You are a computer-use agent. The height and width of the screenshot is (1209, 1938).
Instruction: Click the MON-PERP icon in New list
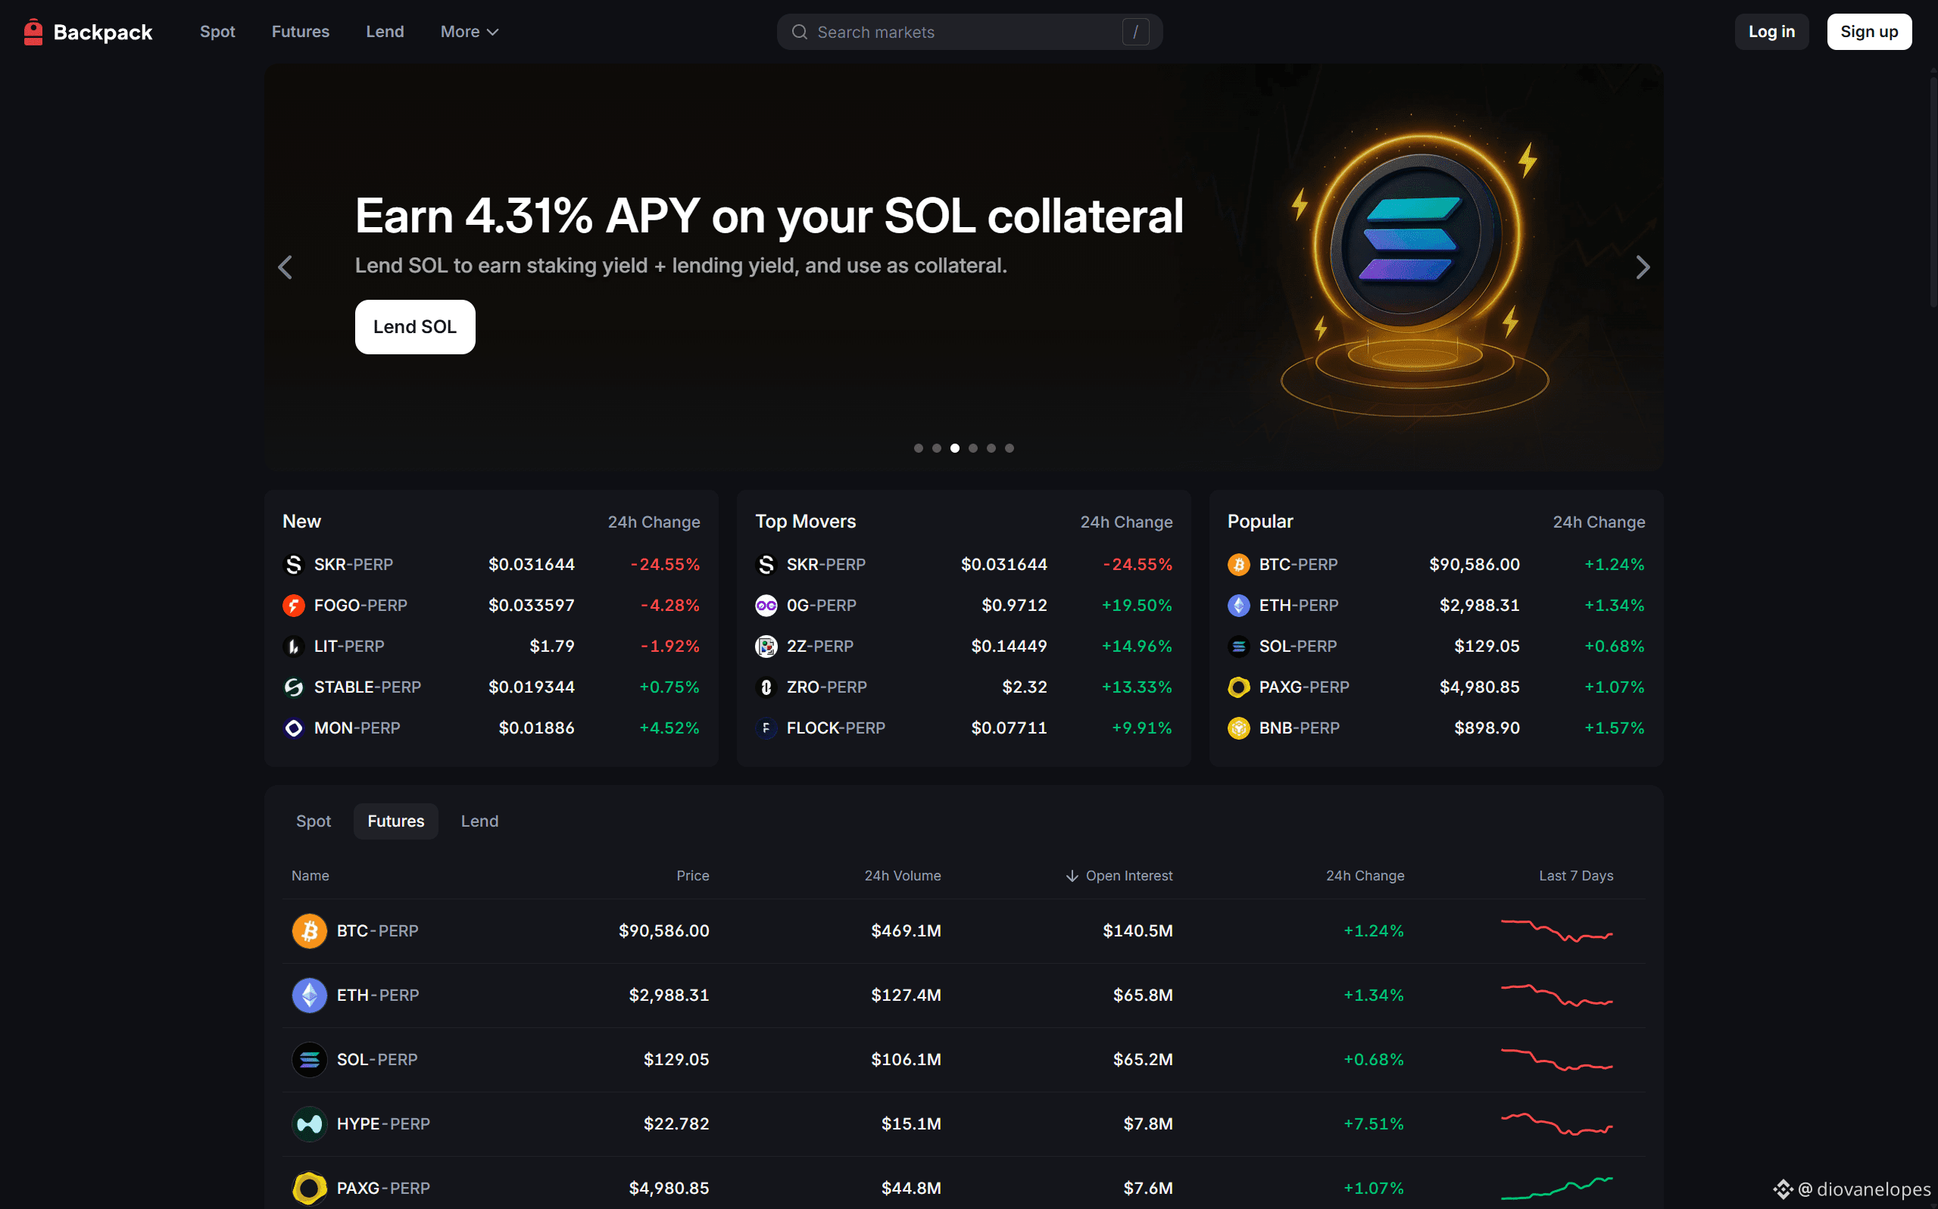pos(294,728)
